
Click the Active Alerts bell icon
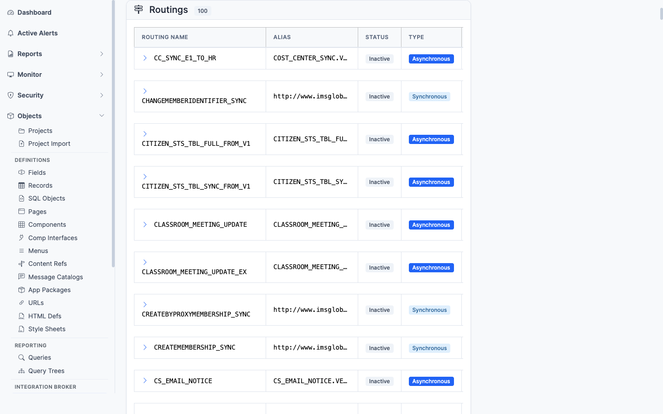[11, 33]
